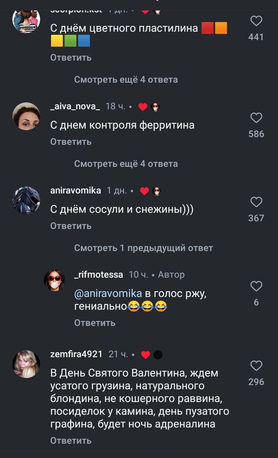Expand 4 more replies under пластилина comment
The image size is (278, 458).
point(126,80)
